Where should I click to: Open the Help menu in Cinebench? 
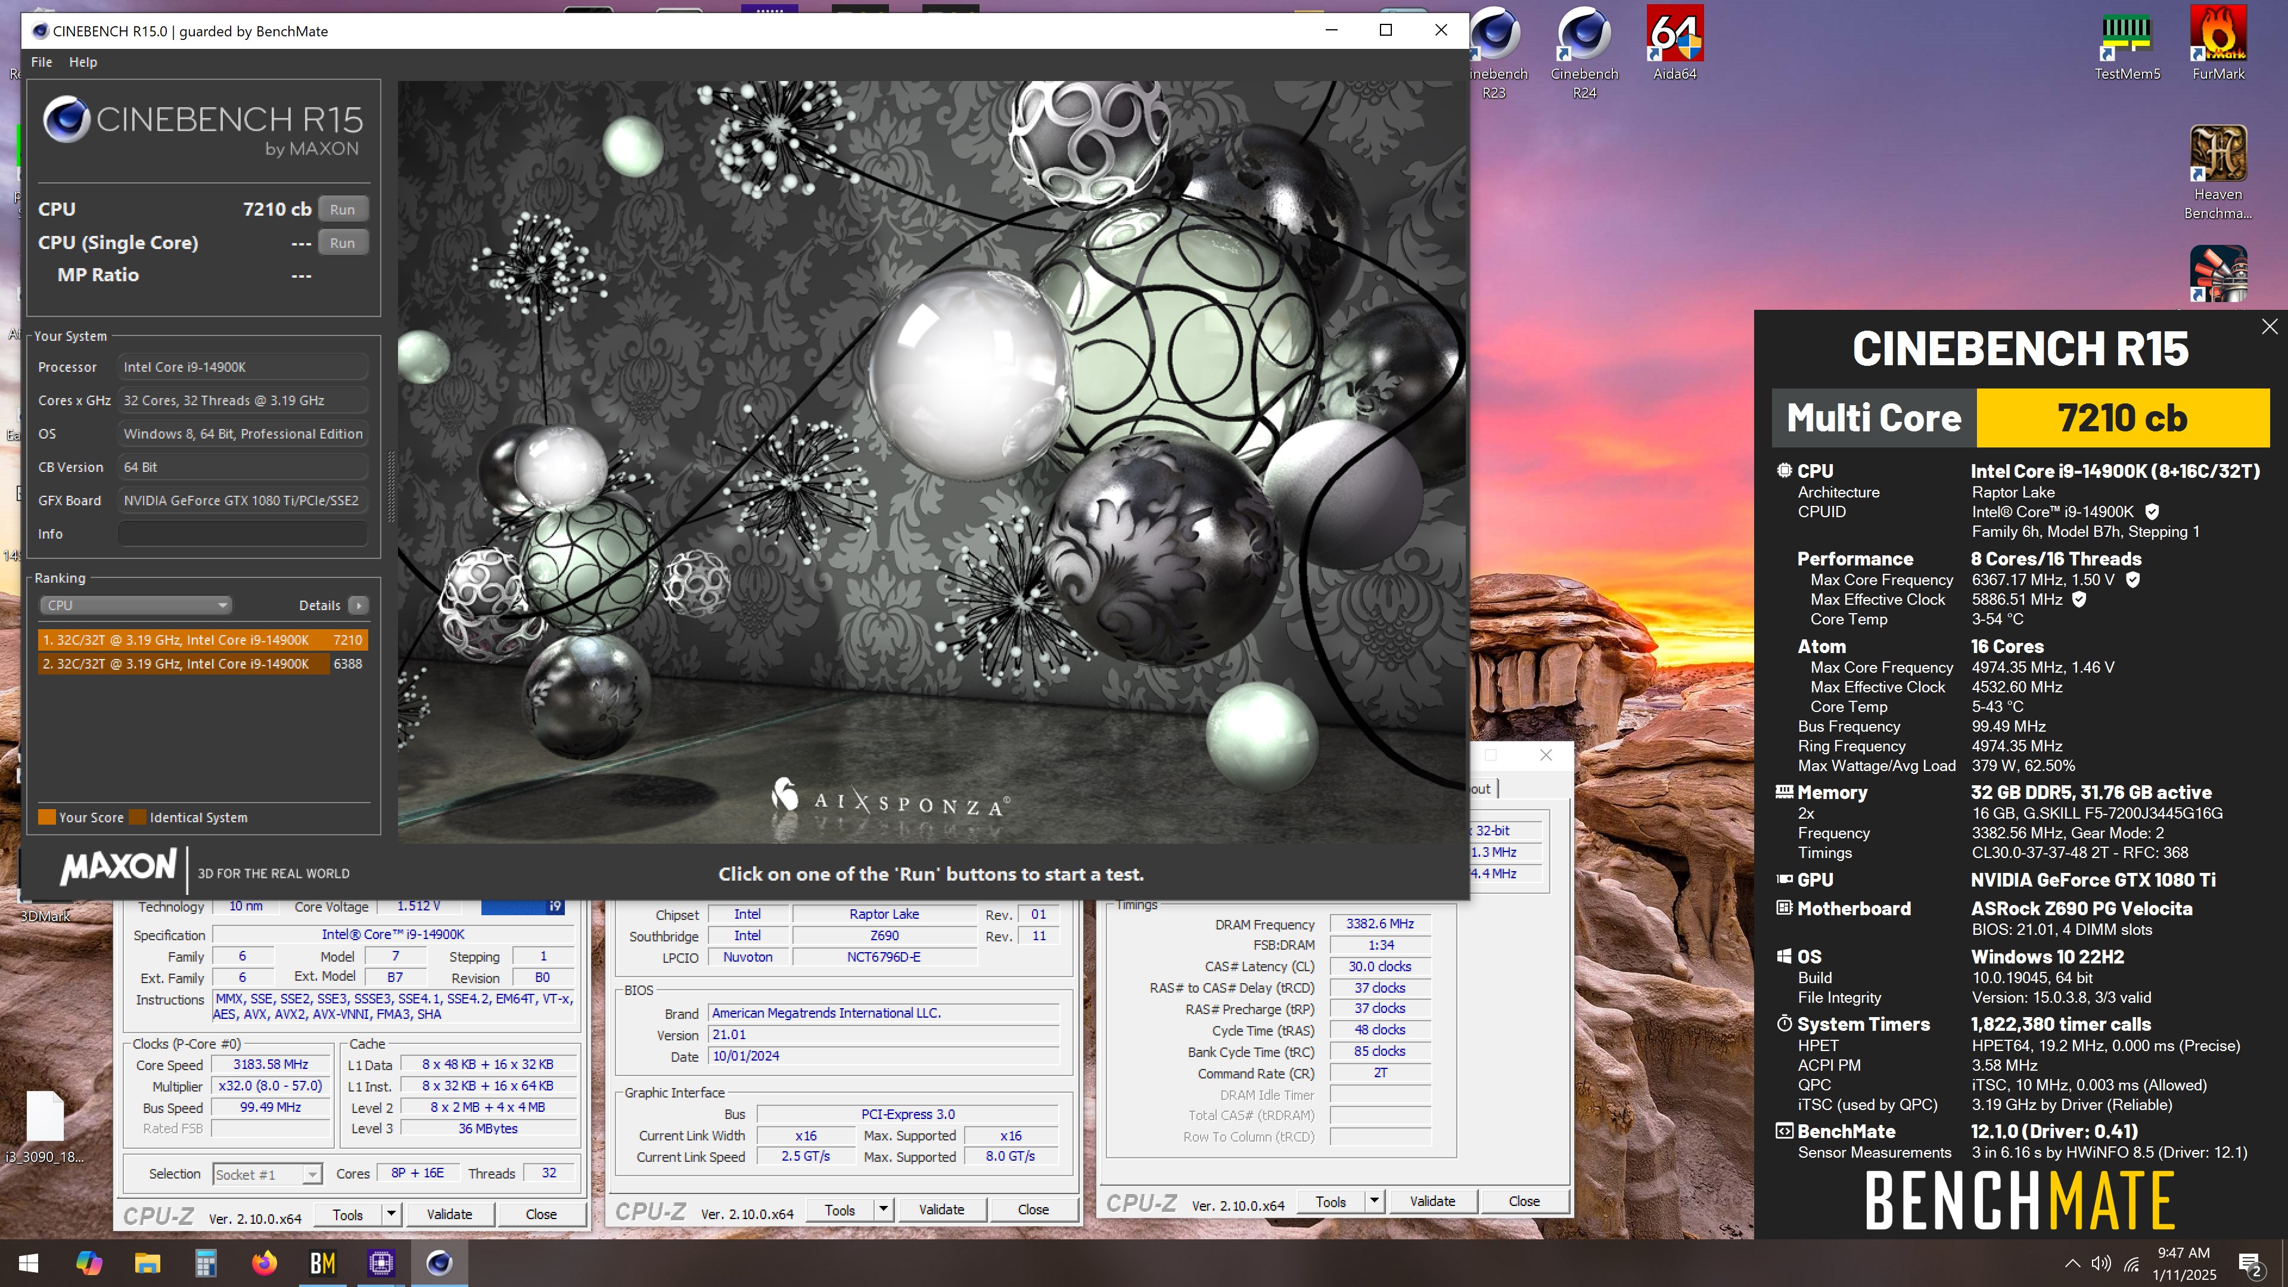point(83,62)
